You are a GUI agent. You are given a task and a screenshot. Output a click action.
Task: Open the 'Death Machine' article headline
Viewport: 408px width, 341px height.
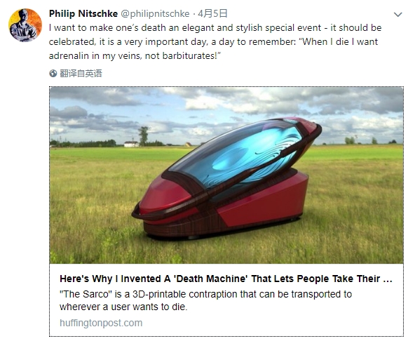(x=226, y=279)
